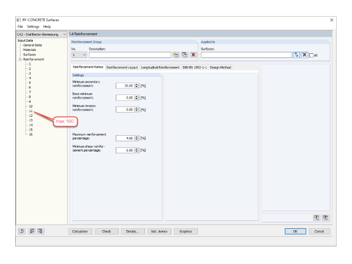Go to the previous input window icon
352x264 pixels.
click(31, 231)
